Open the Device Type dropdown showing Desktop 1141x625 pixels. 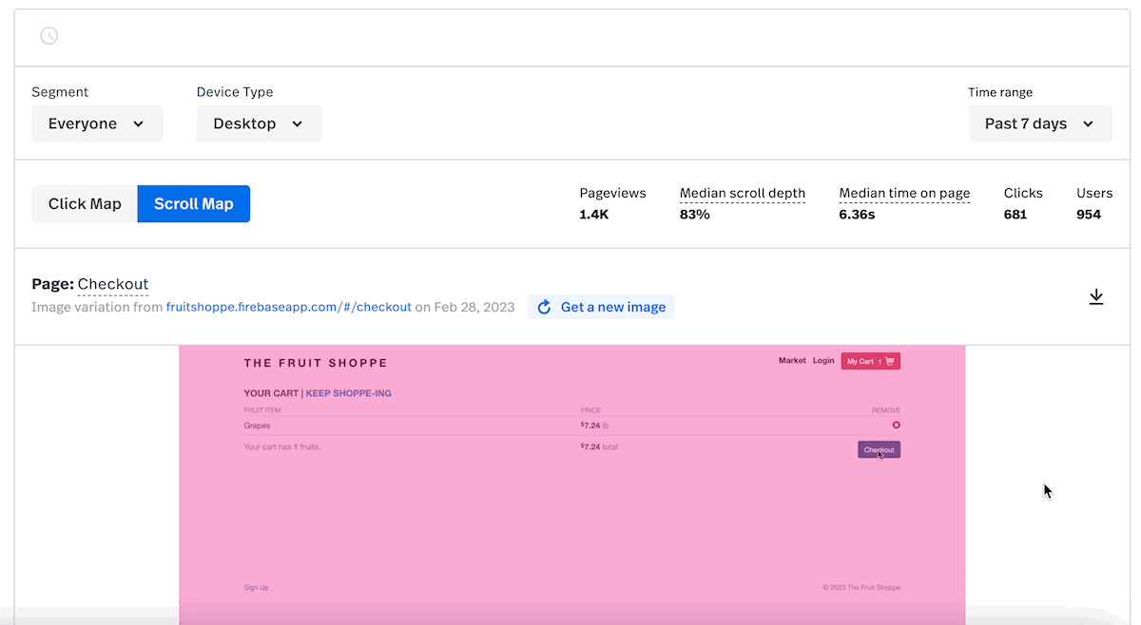coord(259,123)
